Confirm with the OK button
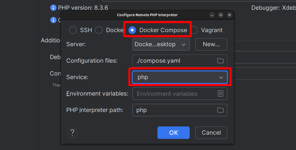 [x=174, y=133]
